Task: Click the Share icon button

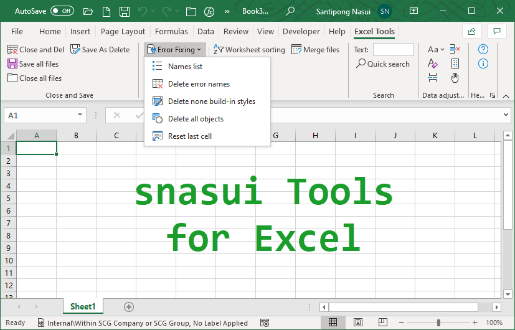Action: pyautogui.click(x=471, y=32)
